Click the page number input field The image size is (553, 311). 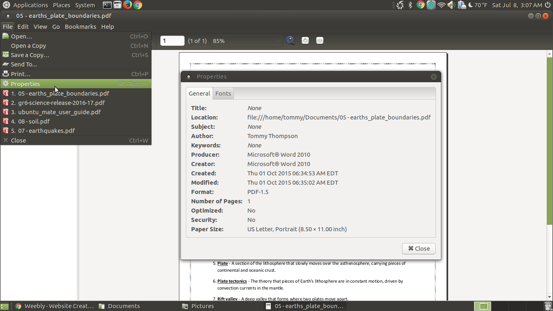click(x=172, y=40)
